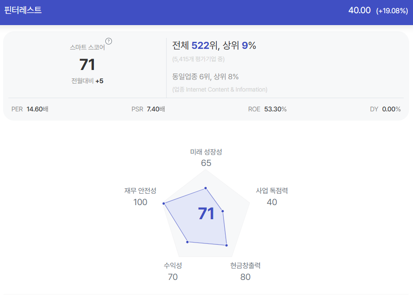The width and height of the screenshot is (413, 298).
Task: Click the radar point at 재무 안전성 vertex
Action: click(164, 203)
